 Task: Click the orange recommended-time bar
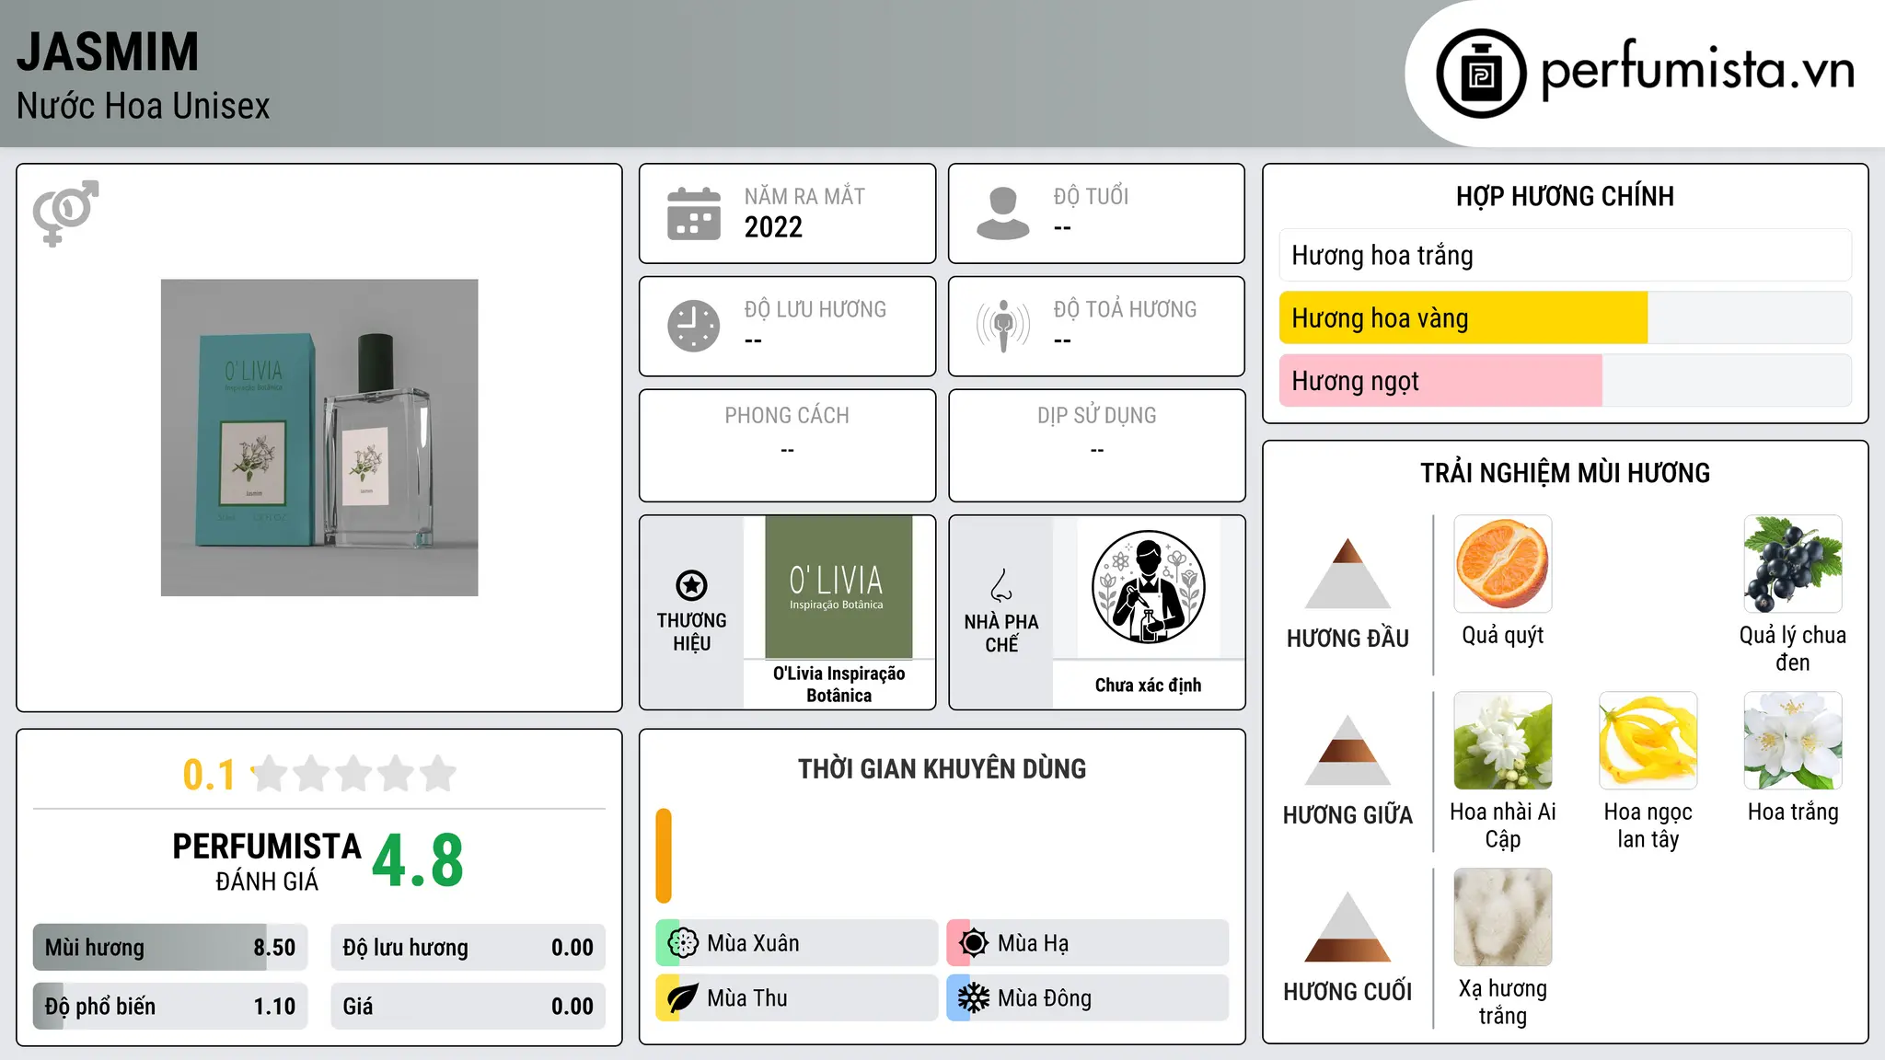[x=664, y=856]
